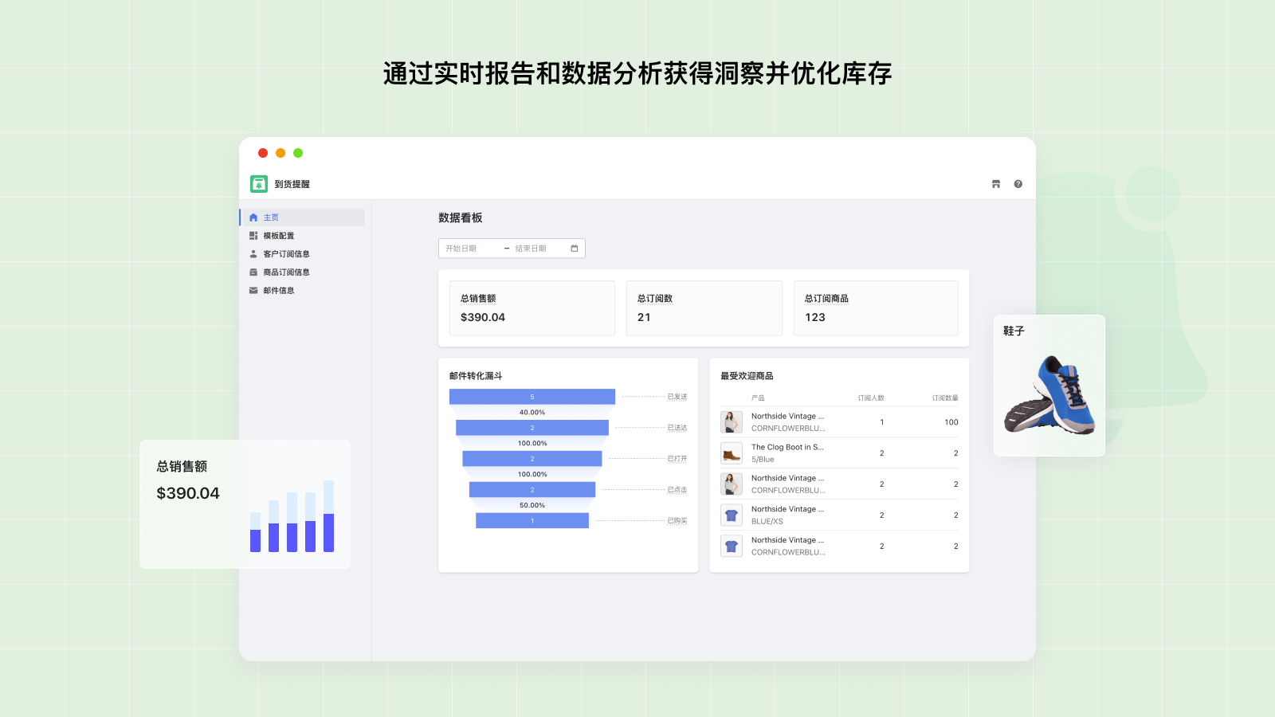Click the 总订阅商品 summary card
This screenshot has width=1275, height=717.
(875, 308)
